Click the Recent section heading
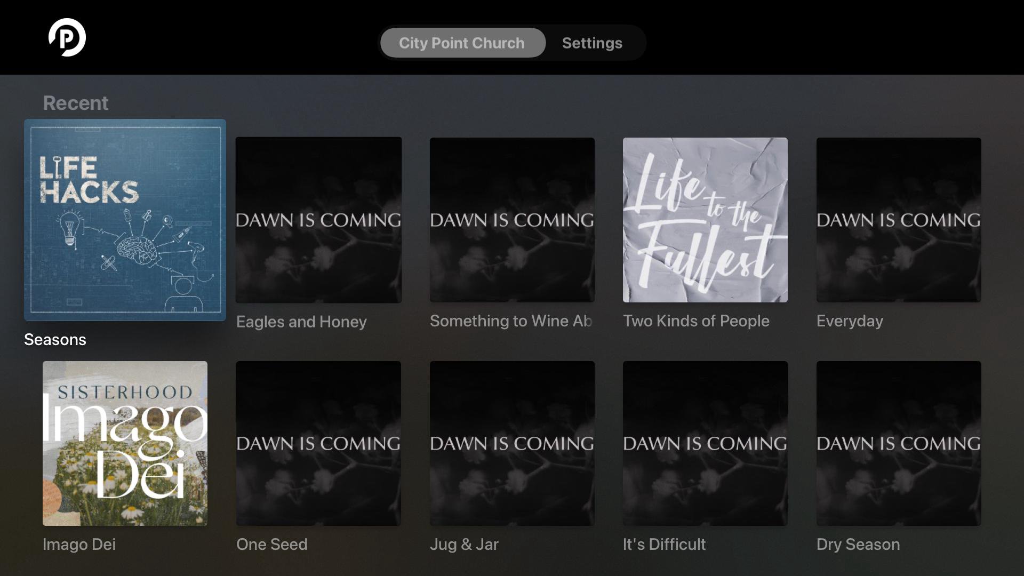The width and height of the screenshot is (1024, 576). pyautogui.click(x=75, y=103)
